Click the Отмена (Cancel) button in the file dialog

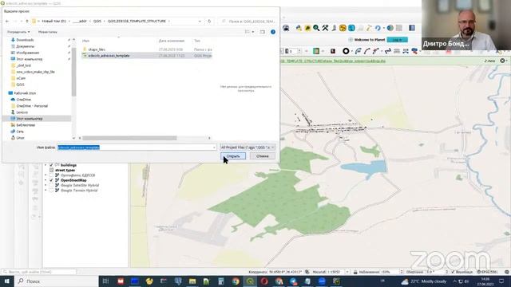click(263, 156)
